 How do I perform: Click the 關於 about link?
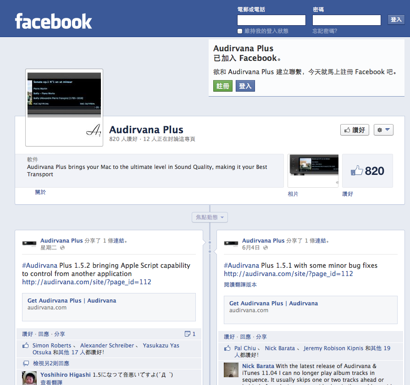[40, 192]
